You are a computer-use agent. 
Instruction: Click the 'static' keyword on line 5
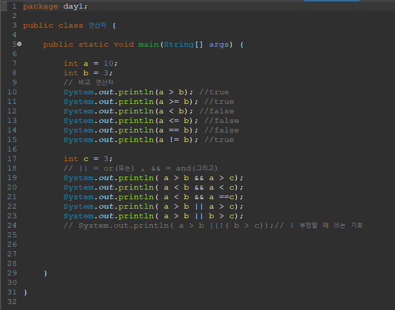(93, 45)
